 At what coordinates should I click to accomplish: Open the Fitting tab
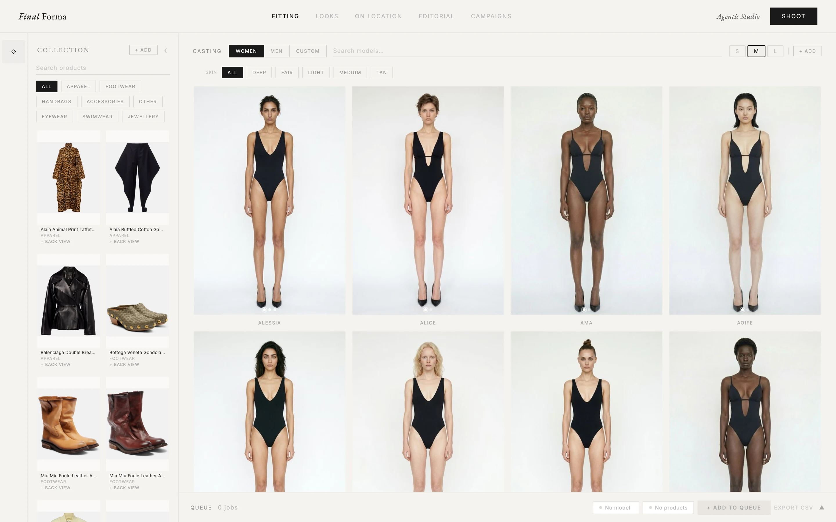pyautogui.click(x=285, y=16)
